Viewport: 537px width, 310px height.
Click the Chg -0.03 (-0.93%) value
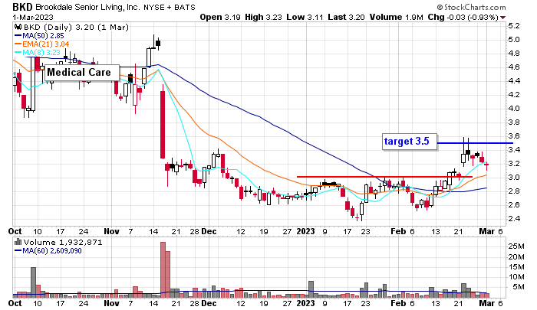(x=463, y=17)
